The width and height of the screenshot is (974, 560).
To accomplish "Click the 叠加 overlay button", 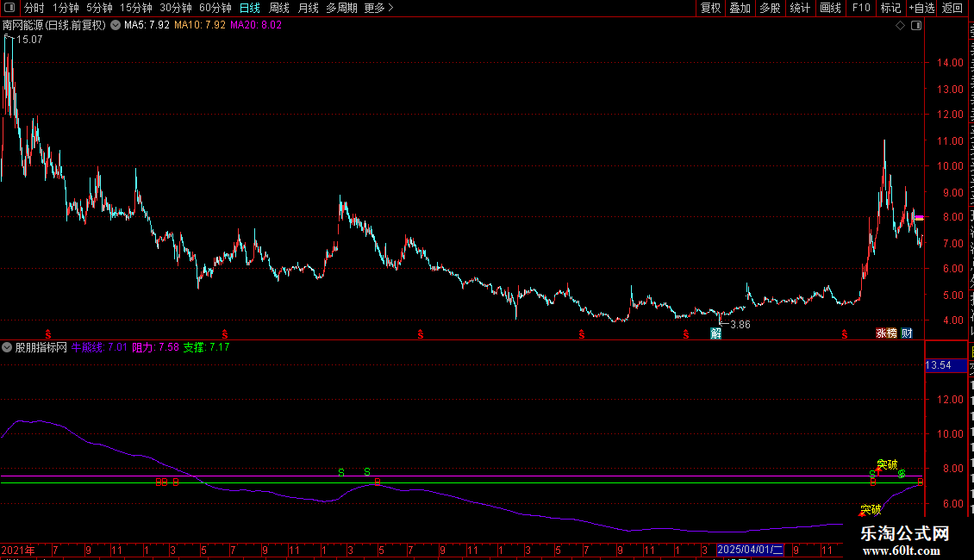I will coord(740,8).
